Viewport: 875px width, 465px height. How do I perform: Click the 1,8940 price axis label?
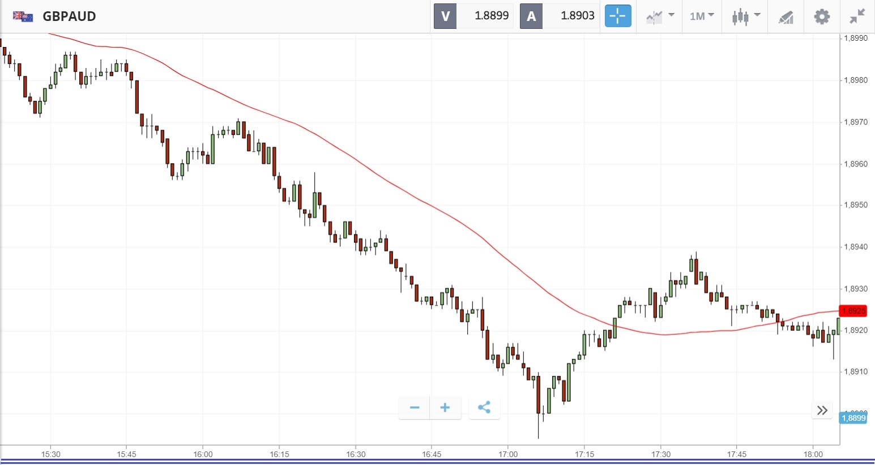point(856,247)
